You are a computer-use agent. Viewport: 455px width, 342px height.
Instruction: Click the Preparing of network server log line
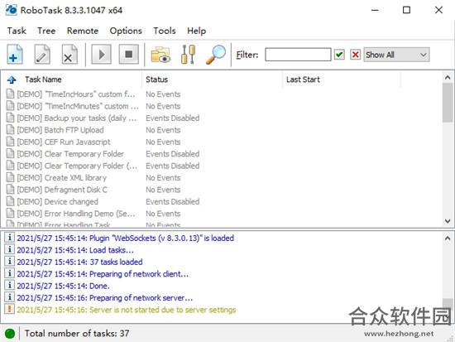pyautogui.click(x=104, y=297)
